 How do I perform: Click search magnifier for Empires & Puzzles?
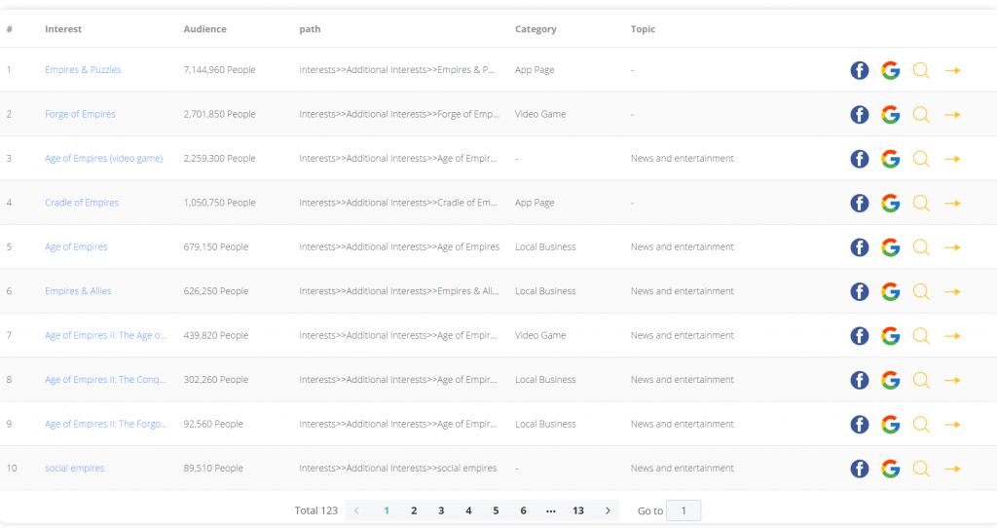point(921,70)
